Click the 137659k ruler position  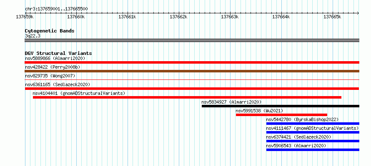pyautogui.click(x=25, y=17)
